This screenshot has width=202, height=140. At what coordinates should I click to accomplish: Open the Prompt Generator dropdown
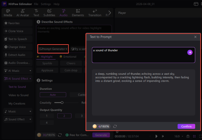53,49
